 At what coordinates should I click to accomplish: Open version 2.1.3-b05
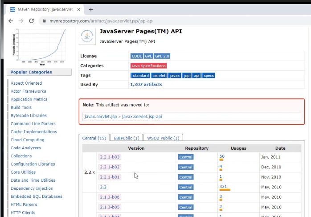coord(110,207)
